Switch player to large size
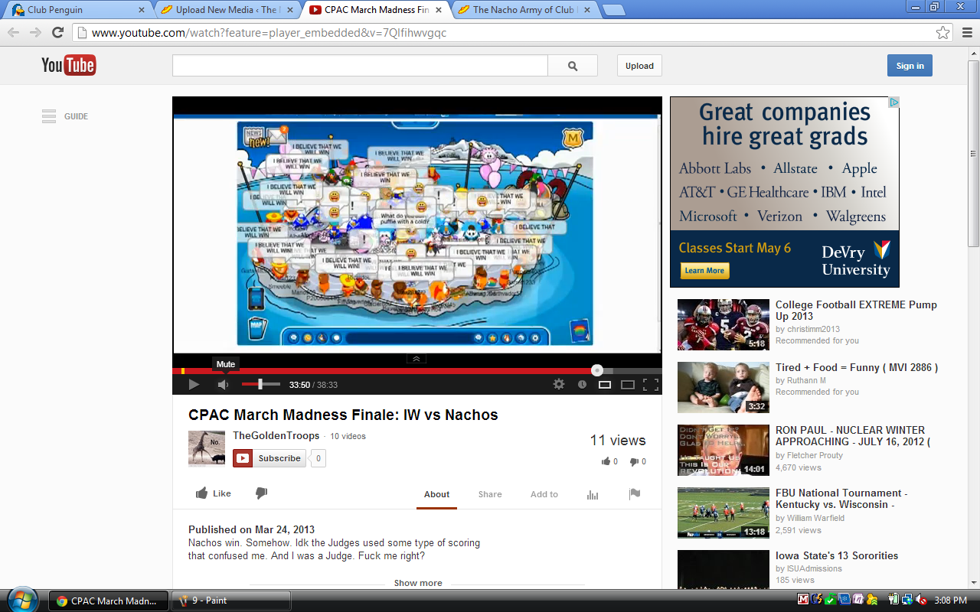 628,385
